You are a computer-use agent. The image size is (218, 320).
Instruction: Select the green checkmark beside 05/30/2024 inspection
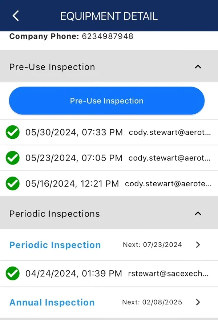tap(12, 132)
